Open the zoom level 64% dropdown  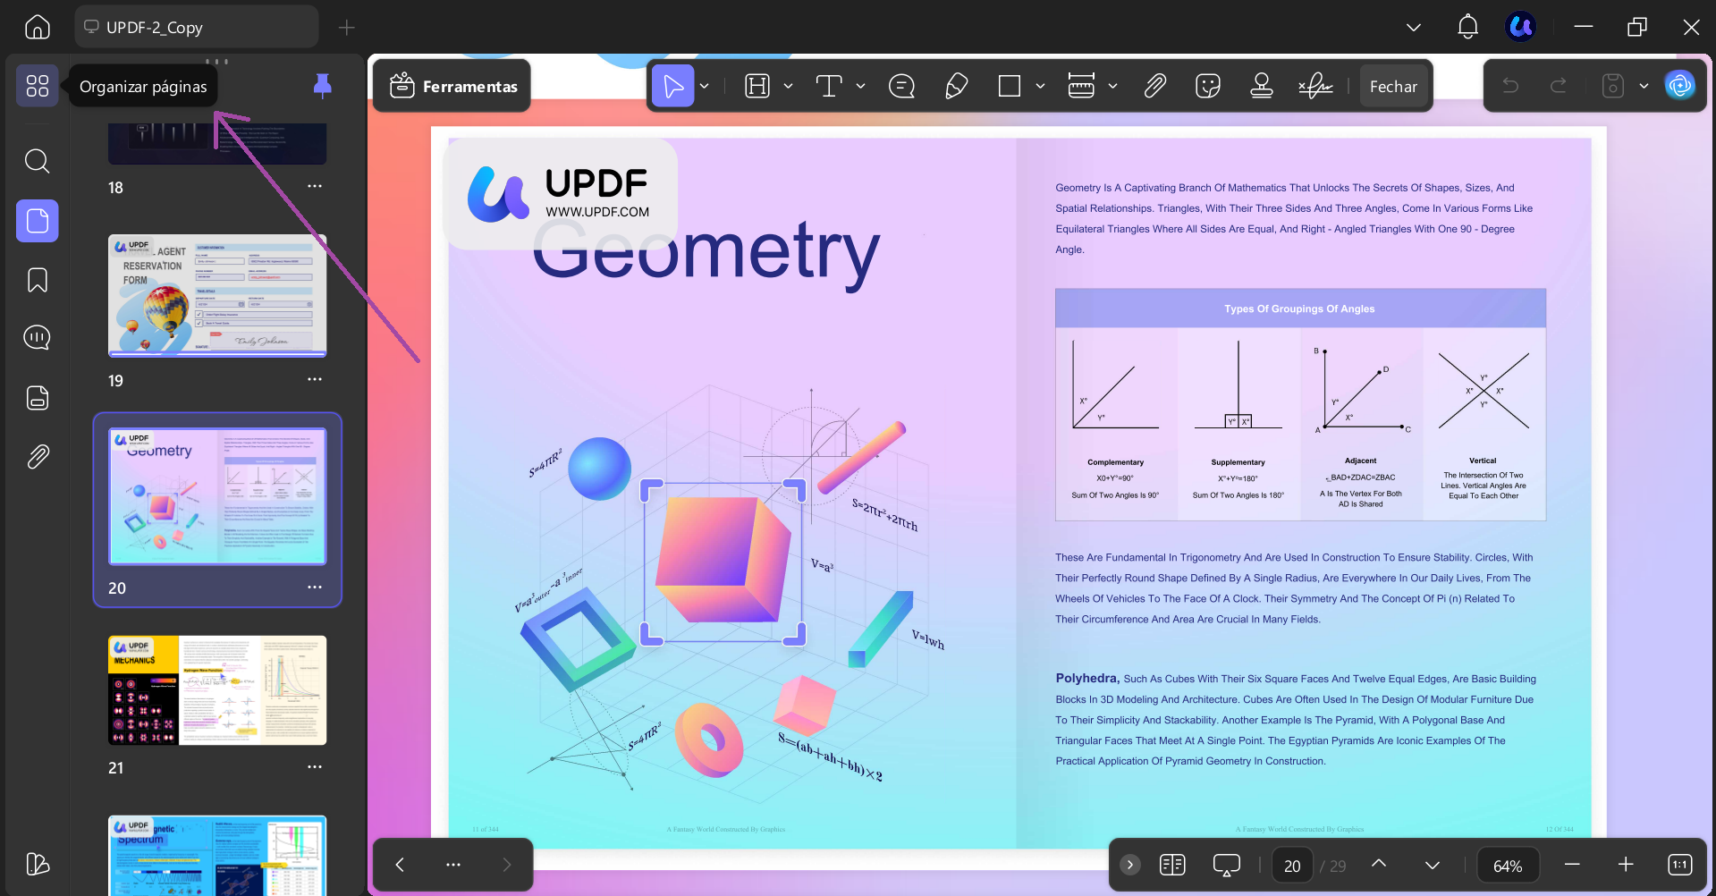click(1508, 866)
